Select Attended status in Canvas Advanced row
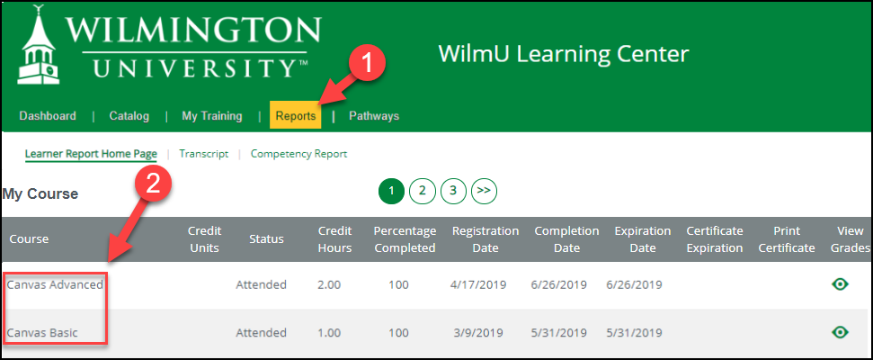The width and height of the screenshot is (873, 360). (261, 284)
